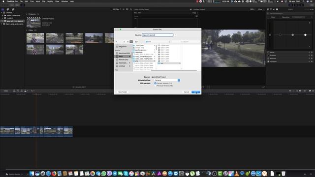This screenshot has height=177, width=315.
Task: Open the All Clips filter dropdown
Action: click(117, 9)
